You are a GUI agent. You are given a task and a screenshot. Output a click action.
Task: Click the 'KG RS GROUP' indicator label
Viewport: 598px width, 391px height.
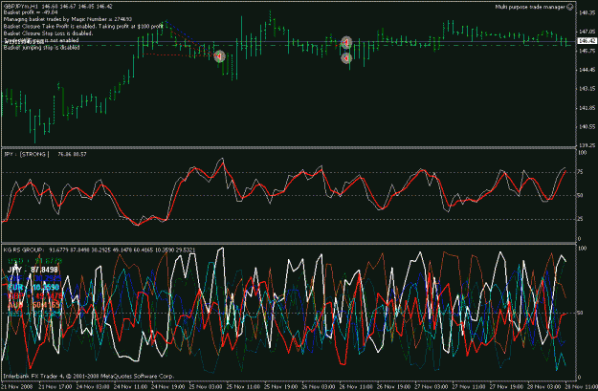tap(23, 250)
